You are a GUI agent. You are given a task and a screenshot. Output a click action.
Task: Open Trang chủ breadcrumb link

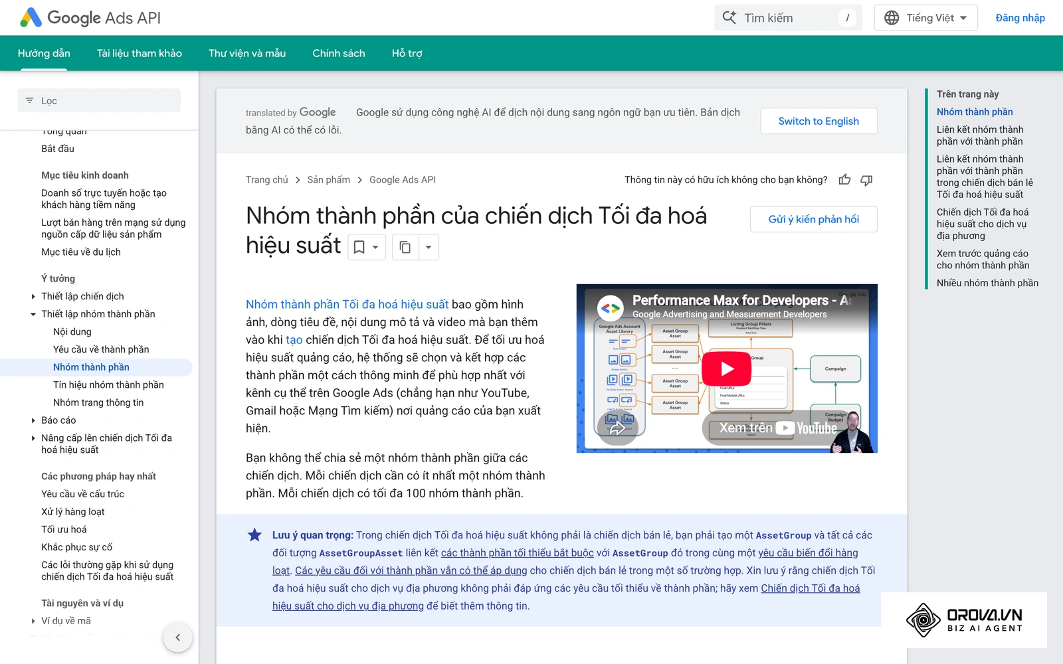click(267, 180)
